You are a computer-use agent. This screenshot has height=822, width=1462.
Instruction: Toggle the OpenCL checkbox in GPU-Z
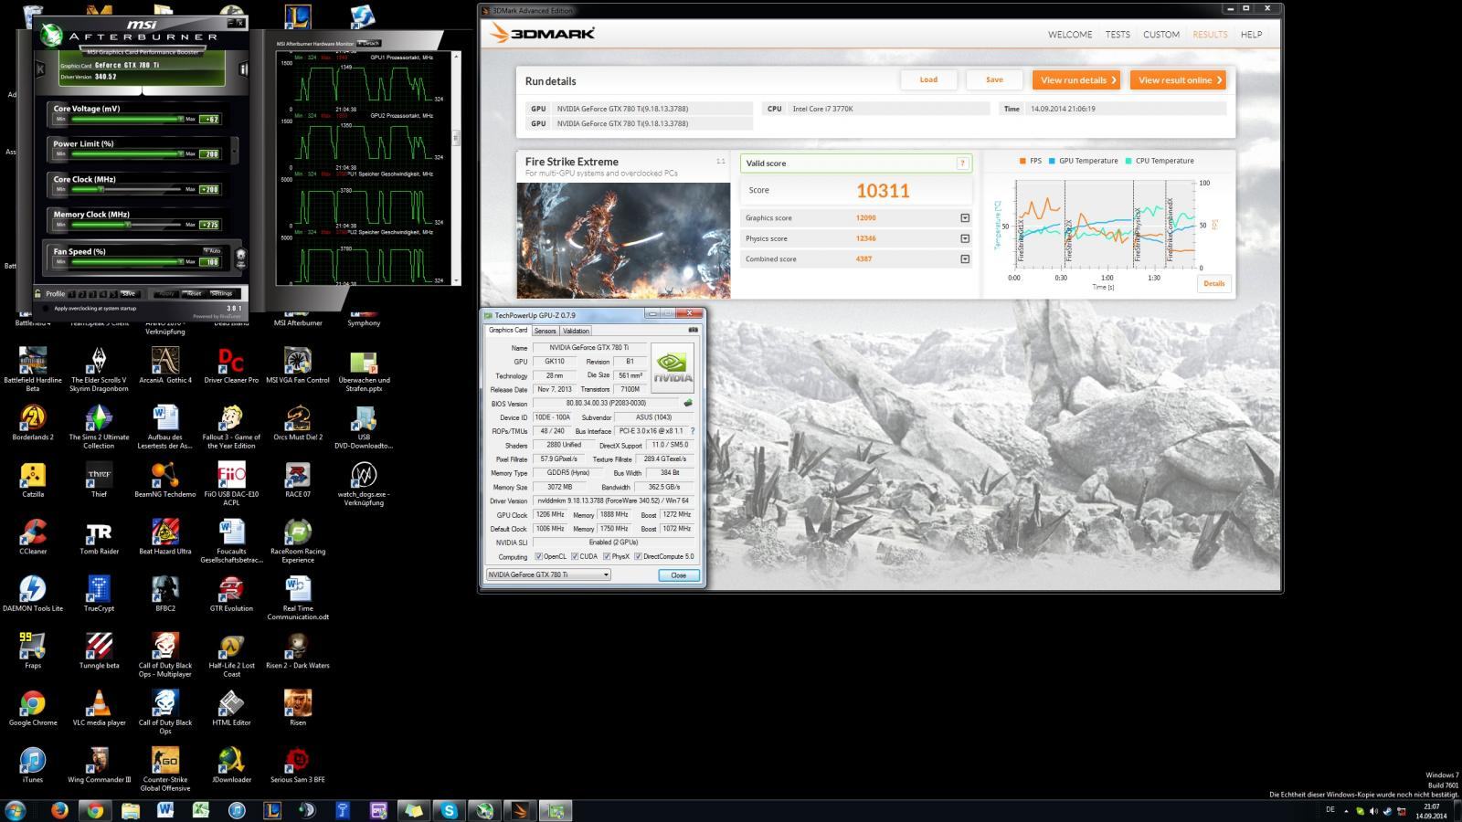point(539,556)
